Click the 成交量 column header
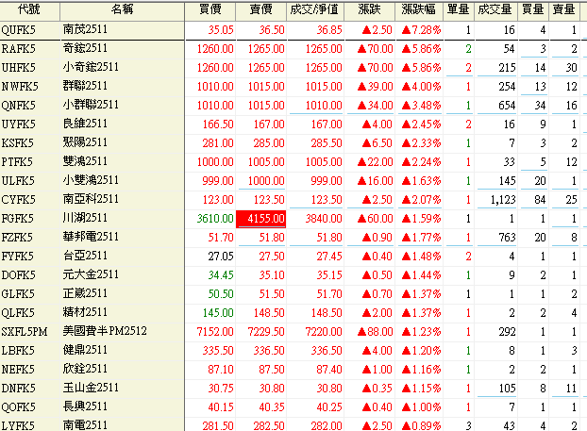Screen dimensions: 587x431 [495, 8]
